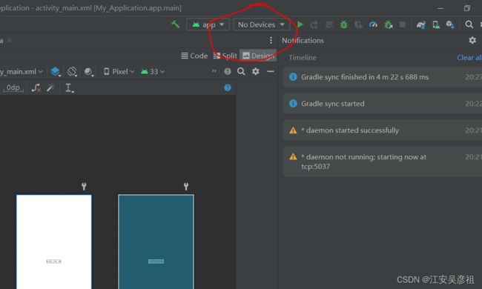
Task: Click the blue help question icon
Action: (x=228, y=88)
